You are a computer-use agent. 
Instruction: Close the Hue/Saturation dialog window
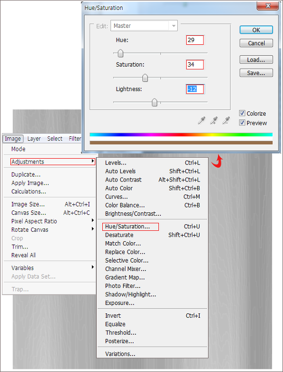[x=268, y=5]
